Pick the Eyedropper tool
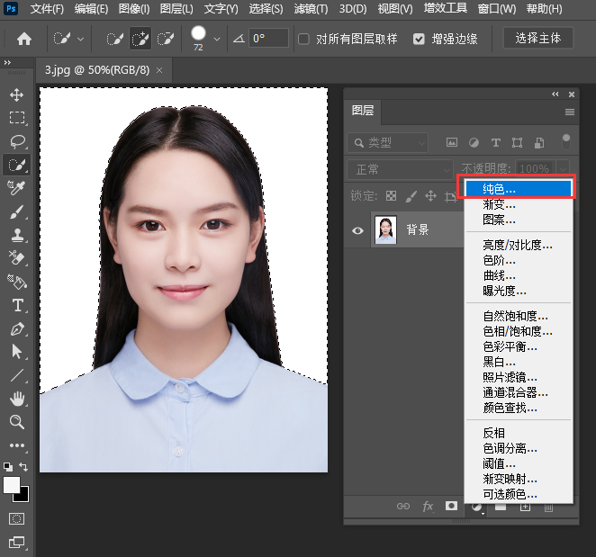The width and height of the screenshot is (596, 557). (x=16, y=188)
